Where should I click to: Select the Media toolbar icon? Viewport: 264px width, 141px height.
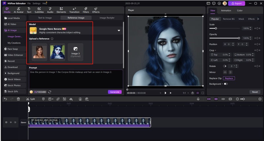(x=7, y=10)
